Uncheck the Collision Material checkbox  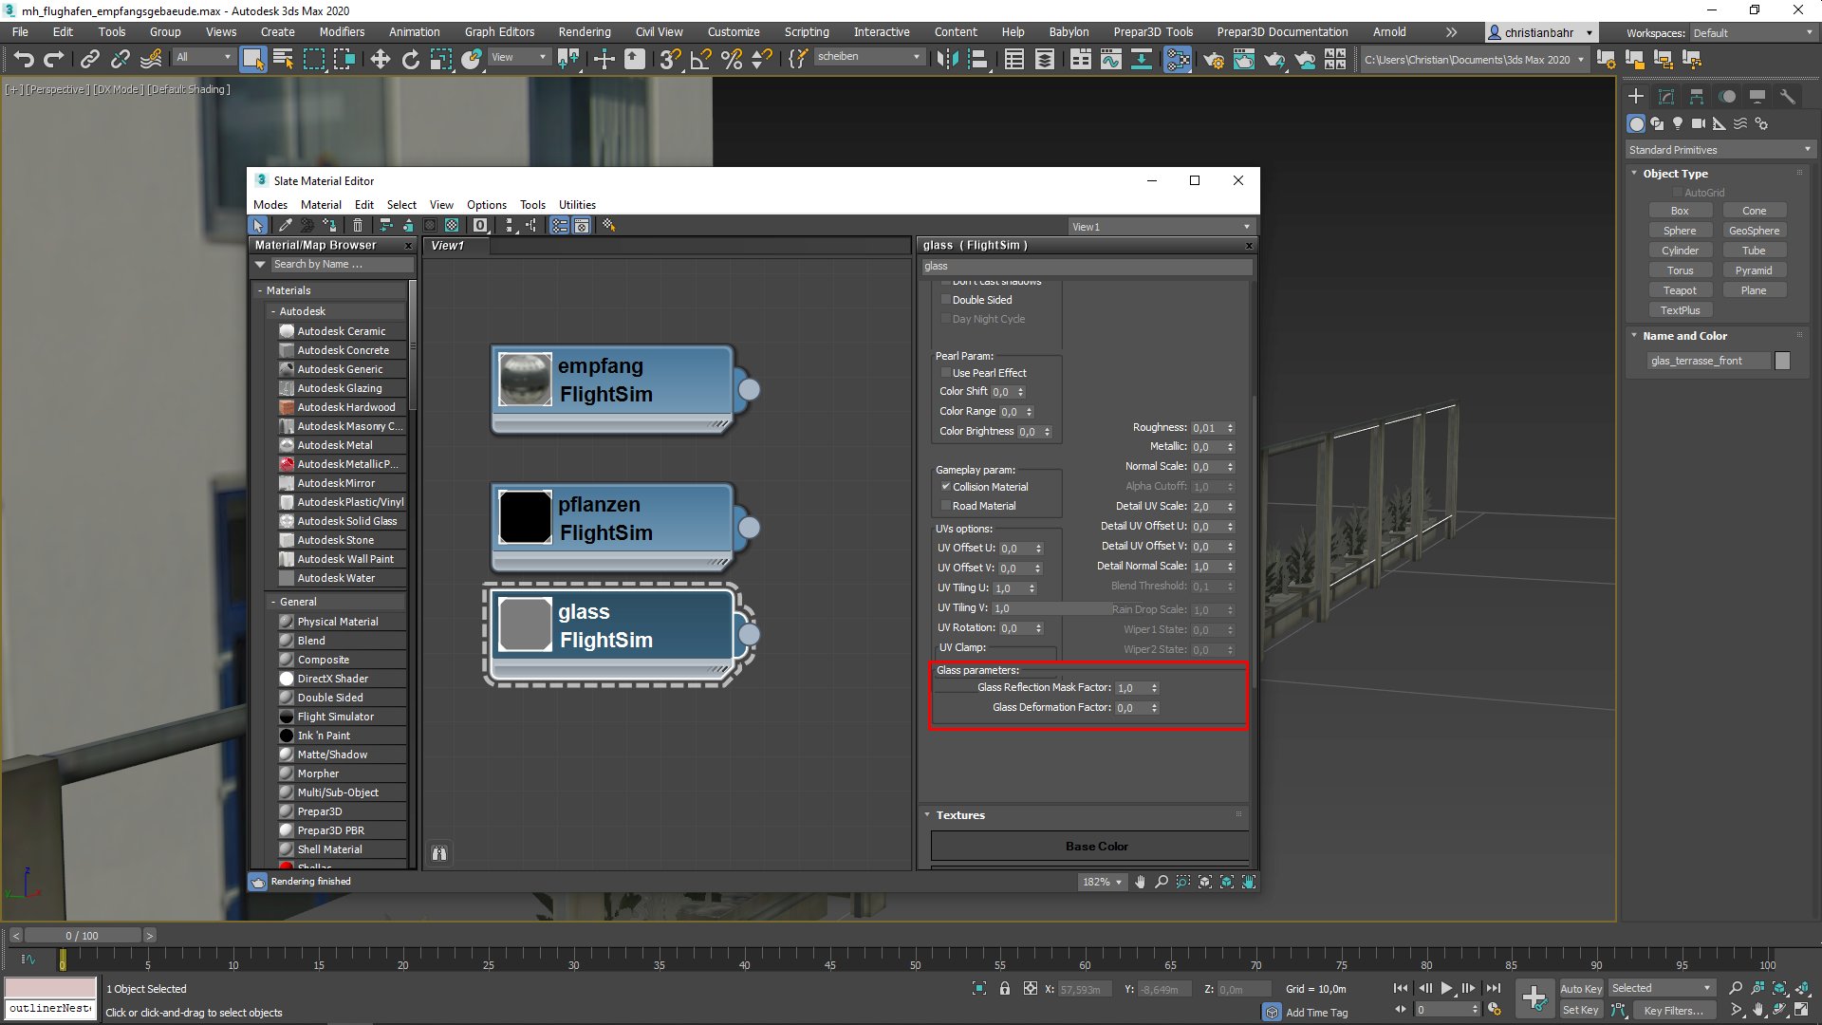[946, 487]
